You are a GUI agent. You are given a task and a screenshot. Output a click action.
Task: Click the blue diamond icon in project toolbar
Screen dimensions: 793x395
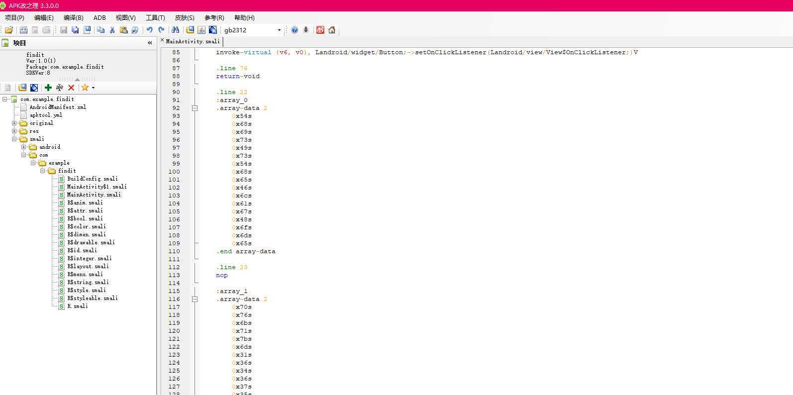(x=34, y=88)
